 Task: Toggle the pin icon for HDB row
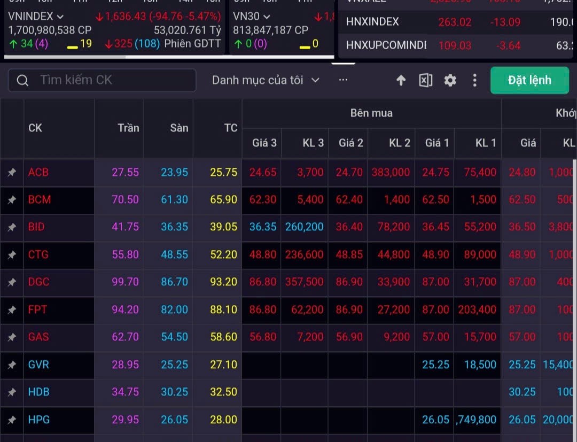coord(12,392)
